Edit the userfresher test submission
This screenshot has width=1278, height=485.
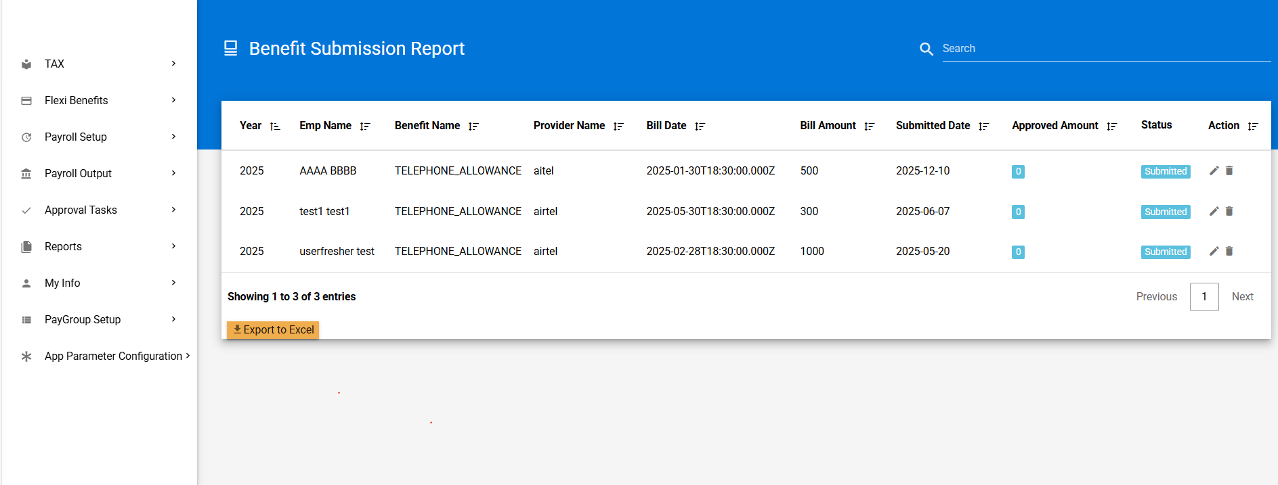[1214, 252]
